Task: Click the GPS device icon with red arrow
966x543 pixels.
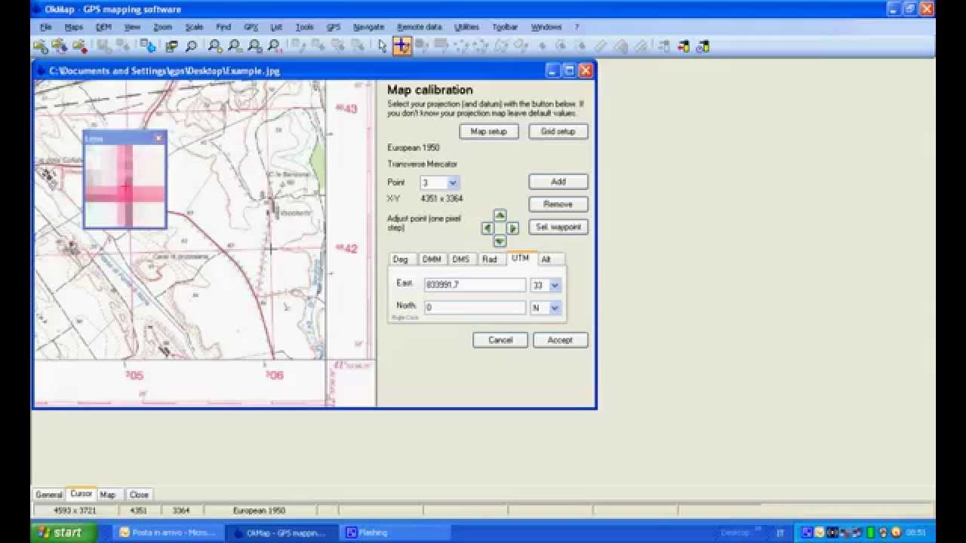Action: [x=683, y=47]
